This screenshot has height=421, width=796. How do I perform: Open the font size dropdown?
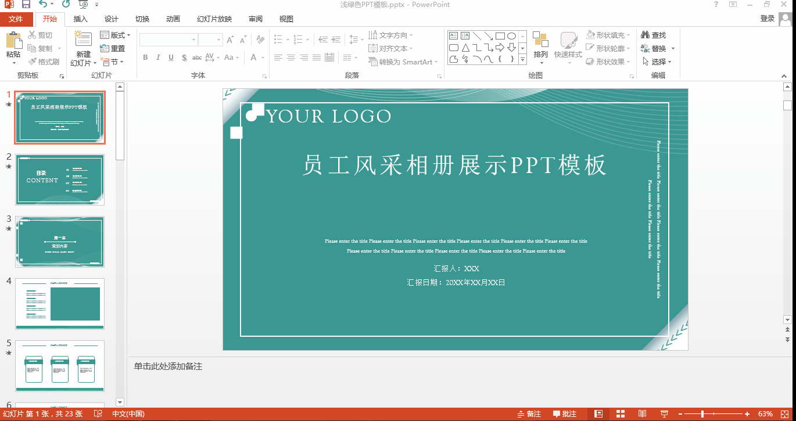pos(217,39)
